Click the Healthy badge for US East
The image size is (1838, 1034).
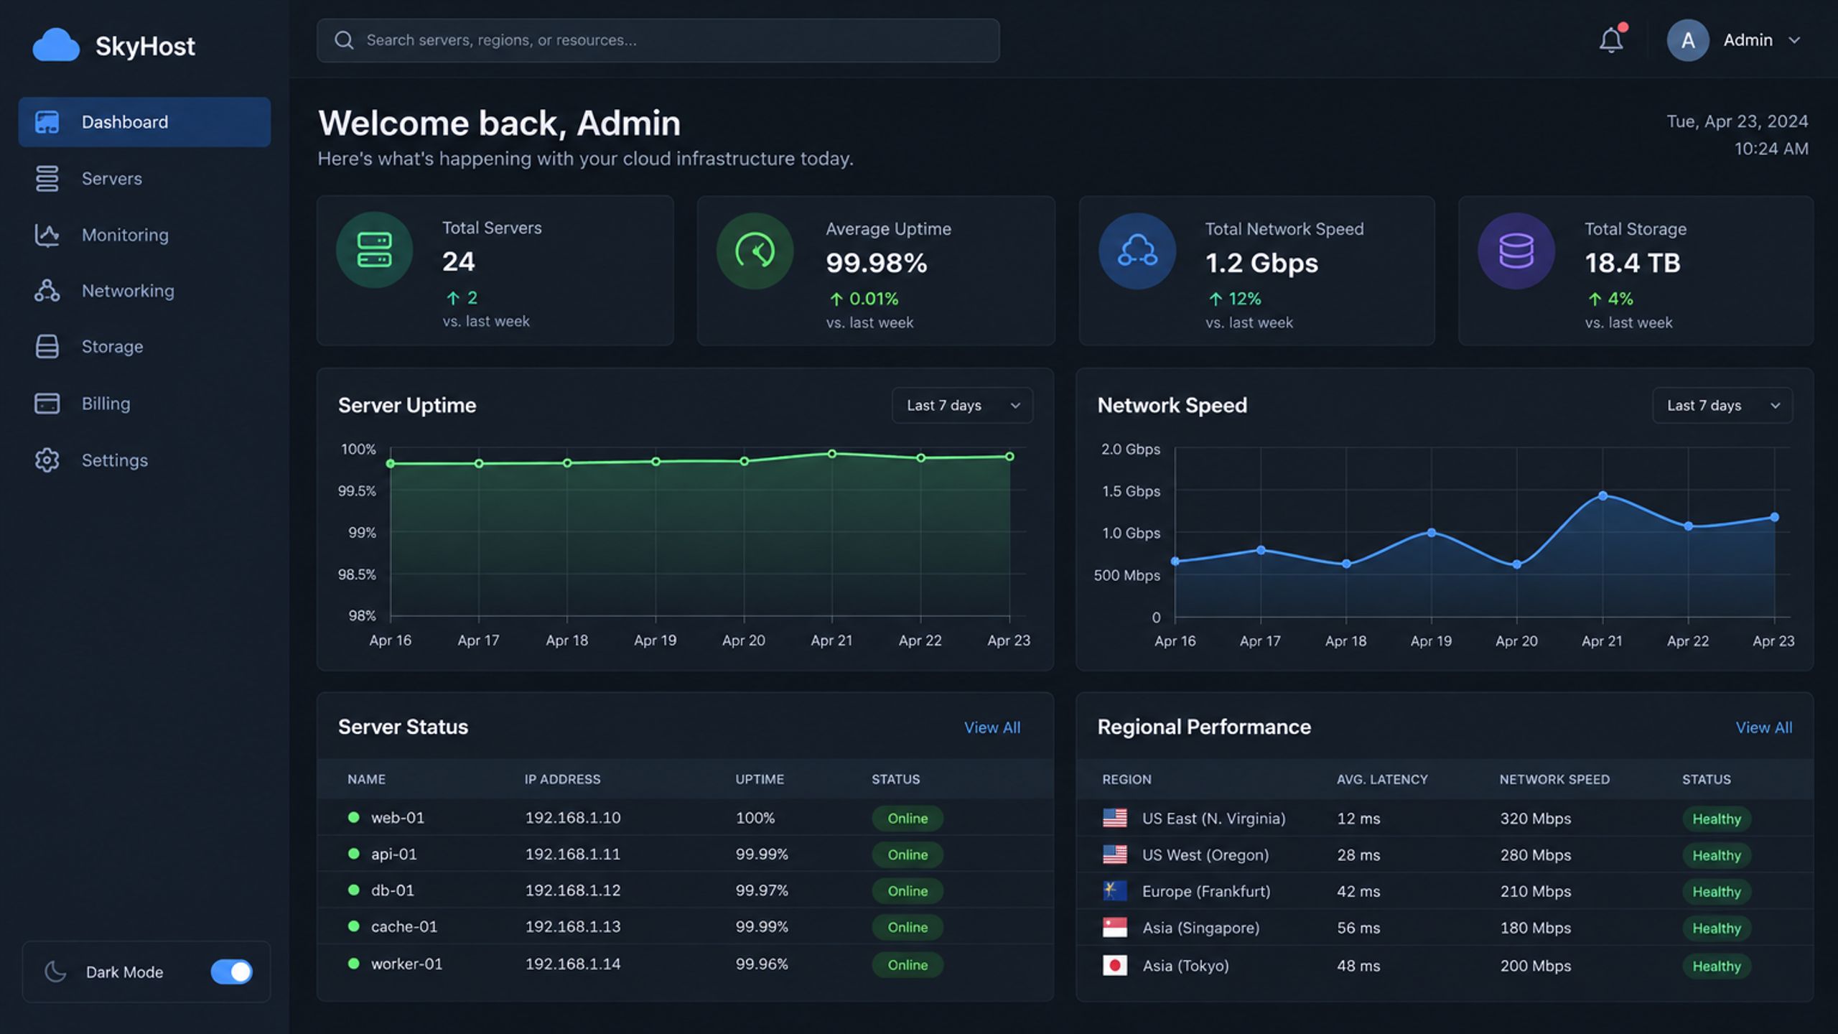1717,819
